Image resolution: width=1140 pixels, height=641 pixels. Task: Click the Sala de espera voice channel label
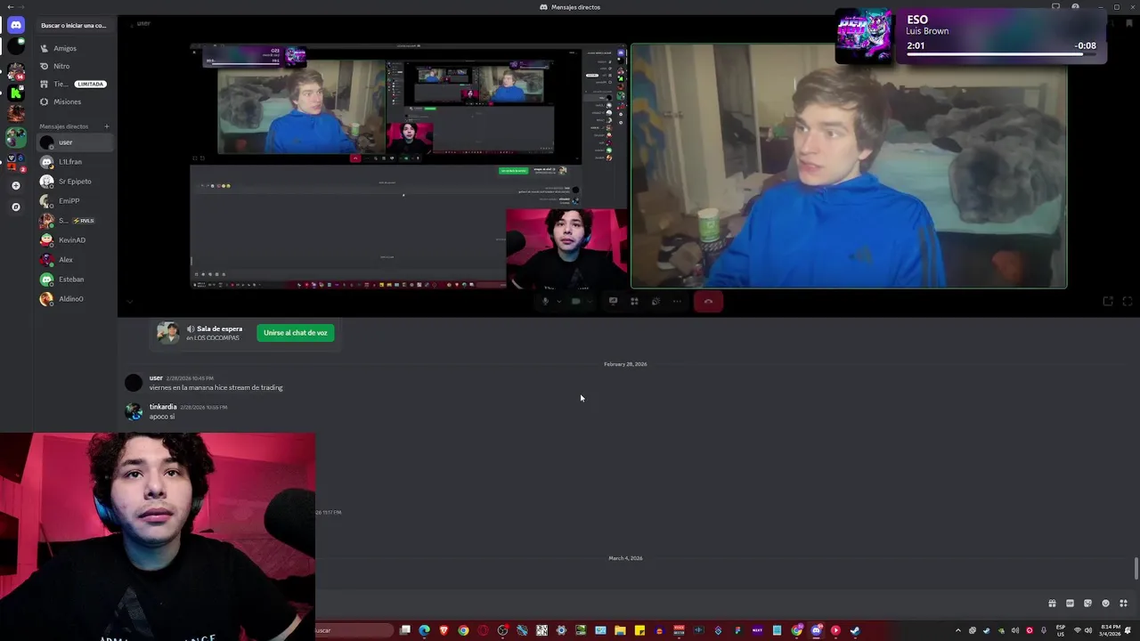pyautogui.click(x=219, y=329)
